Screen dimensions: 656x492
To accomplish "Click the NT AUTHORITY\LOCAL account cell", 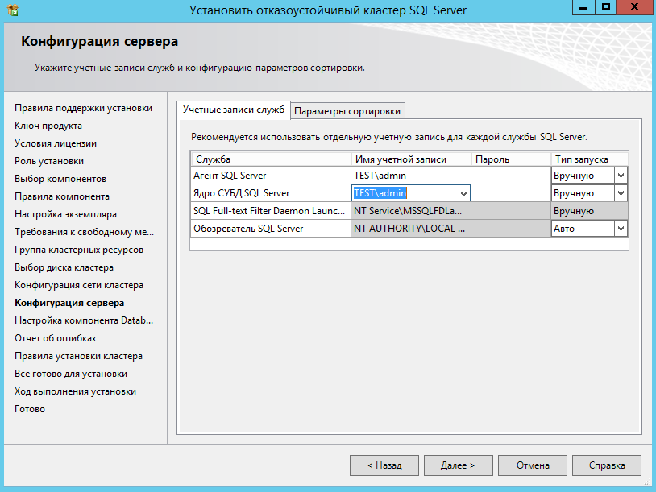I will (x=411, y=229).
